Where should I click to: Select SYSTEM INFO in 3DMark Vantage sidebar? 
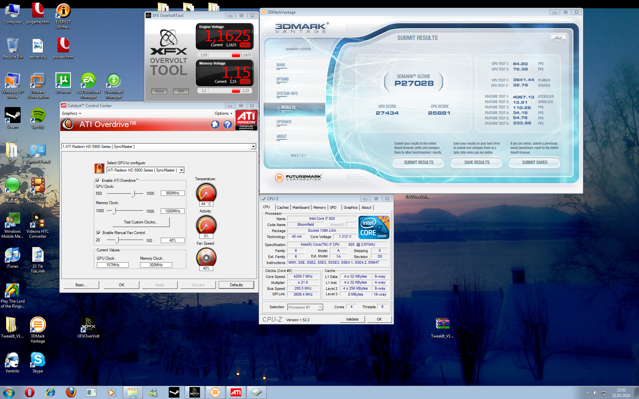287,94
